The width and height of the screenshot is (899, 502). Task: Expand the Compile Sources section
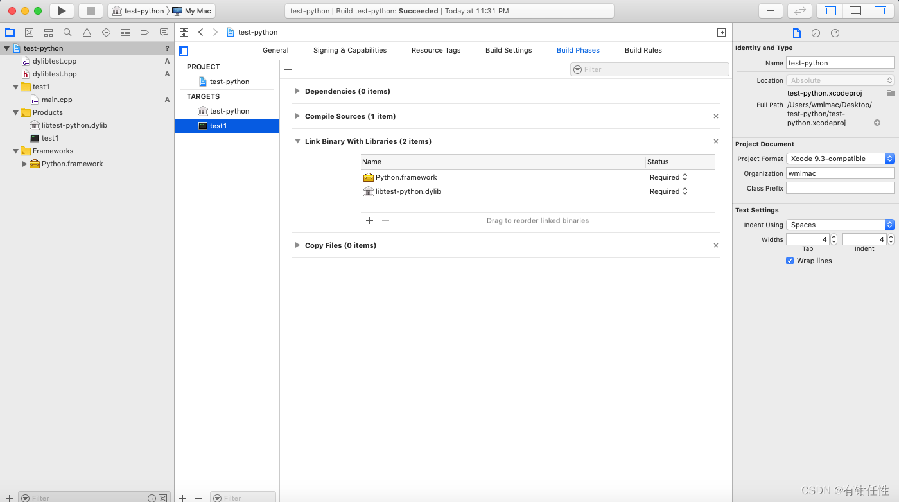click(x=297, y=116)
